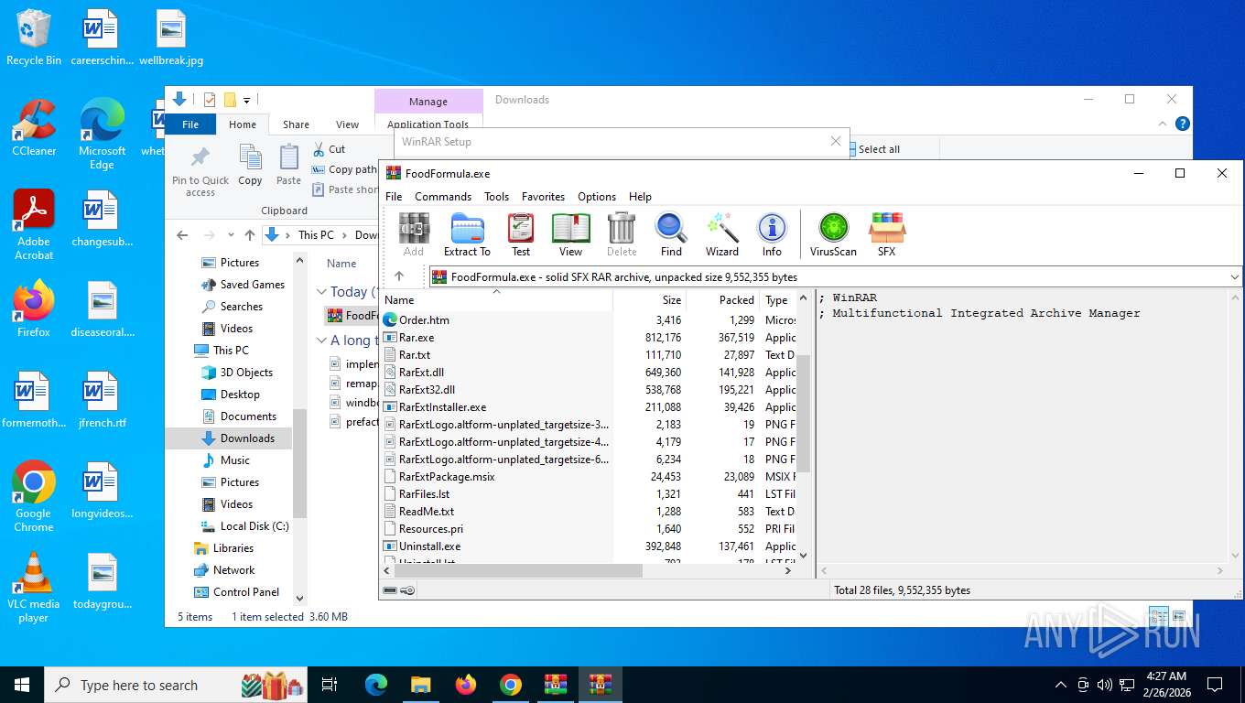Open recent locations dropdown in Explorer
The width and height of the screenshot is (1245, 703).
click(x=231, y=235)
